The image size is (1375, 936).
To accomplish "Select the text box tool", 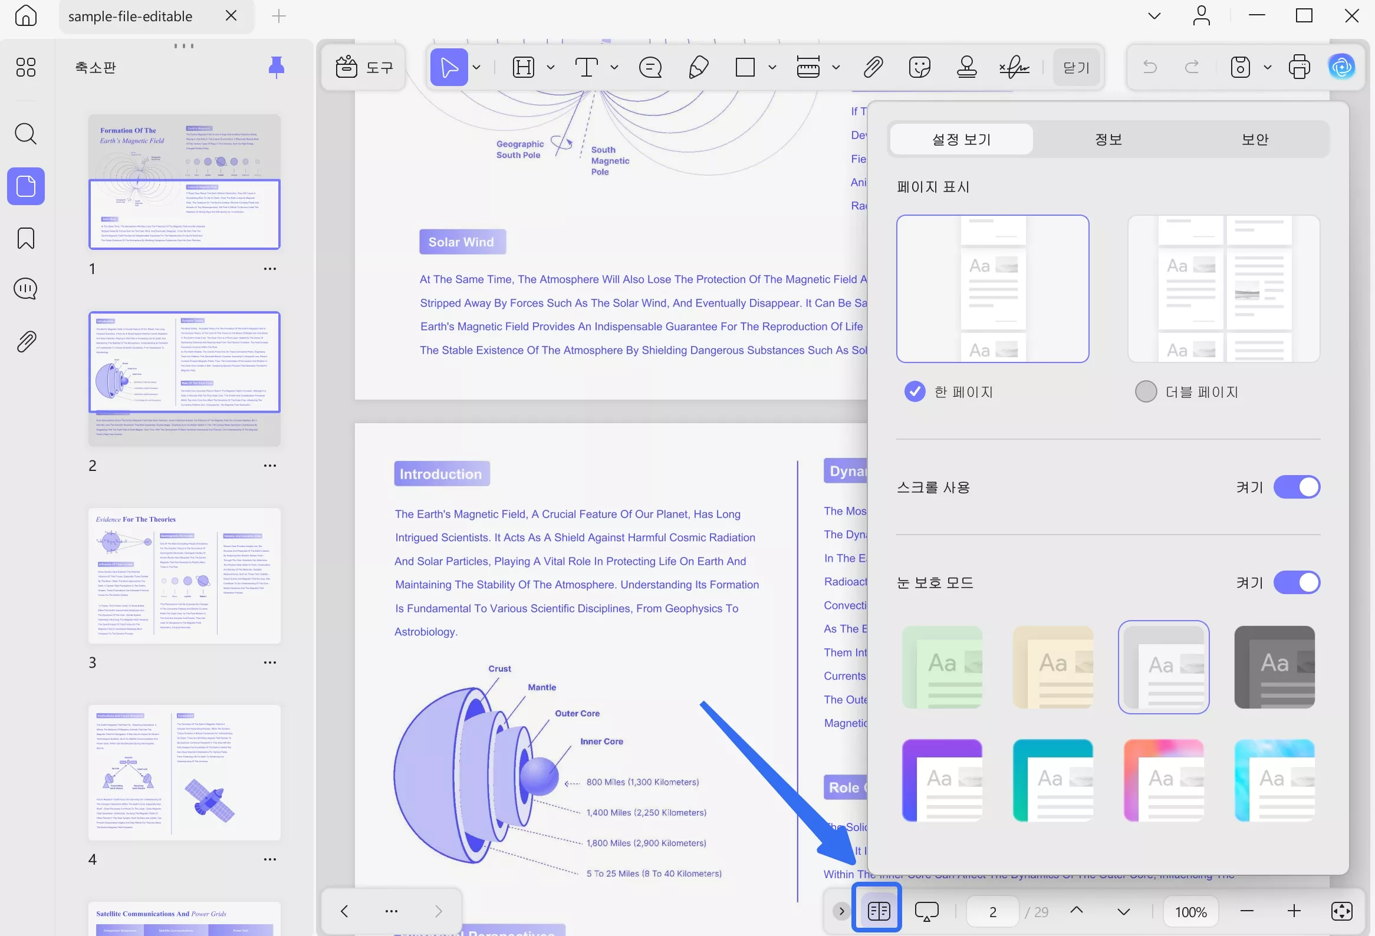I will [x=586, y=67].
